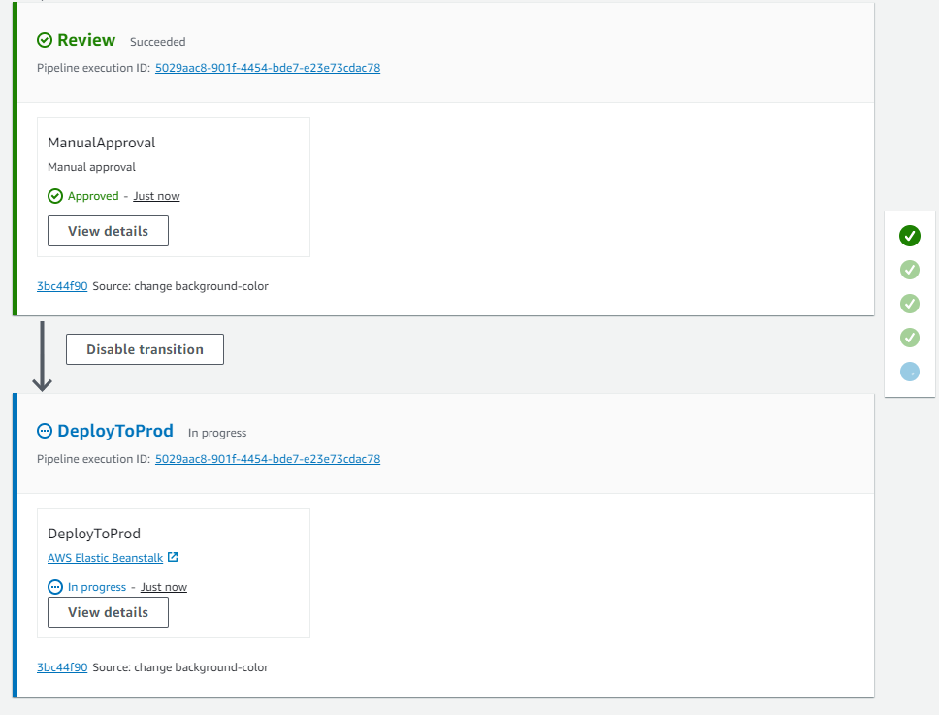Click the In progress icon in DeployToProd action

(x=55, y=587)
